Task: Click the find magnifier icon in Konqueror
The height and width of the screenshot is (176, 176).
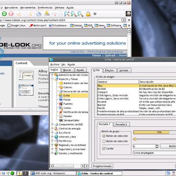Action: (67, 14)
